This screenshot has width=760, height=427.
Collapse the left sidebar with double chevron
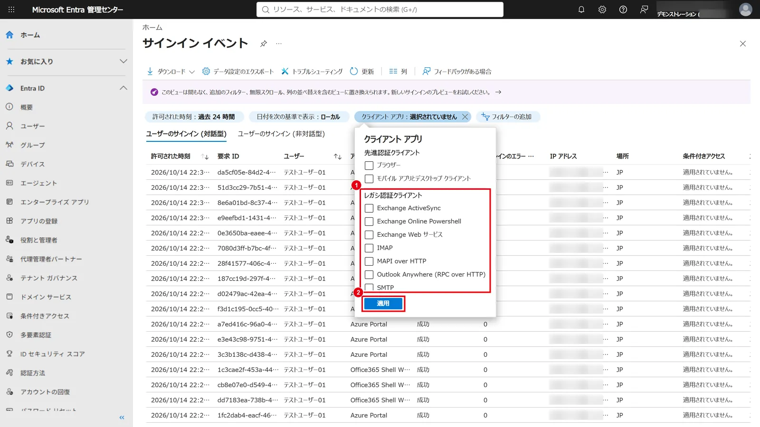122,418
